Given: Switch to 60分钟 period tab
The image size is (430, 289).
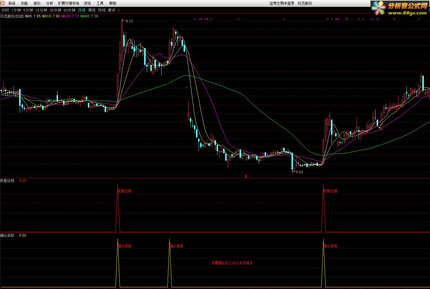Looking at the screenshot, I should point(70,10).
